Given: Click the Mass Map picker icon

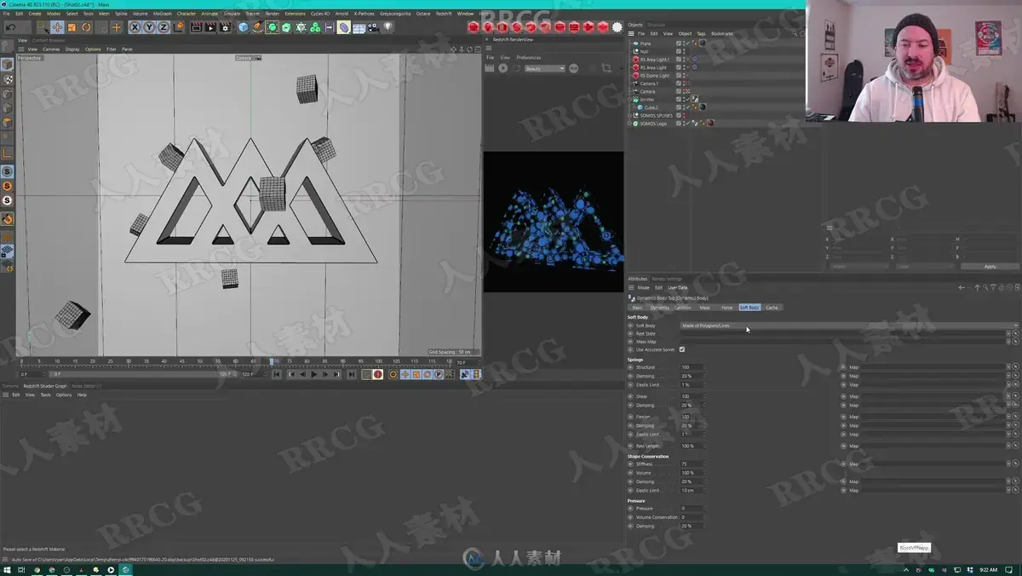Looking at the screenshot, I should point(1015,342).
